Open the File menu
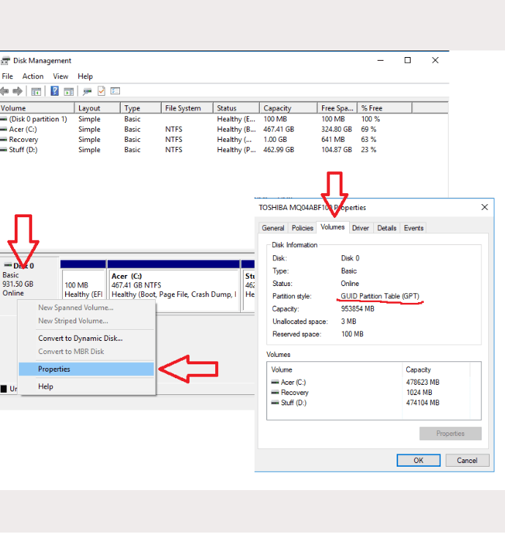 pyautogui.click(x=7, y=76)
